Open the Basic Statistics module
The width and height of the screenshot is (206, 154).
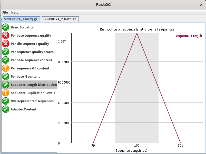coord(29,27)
